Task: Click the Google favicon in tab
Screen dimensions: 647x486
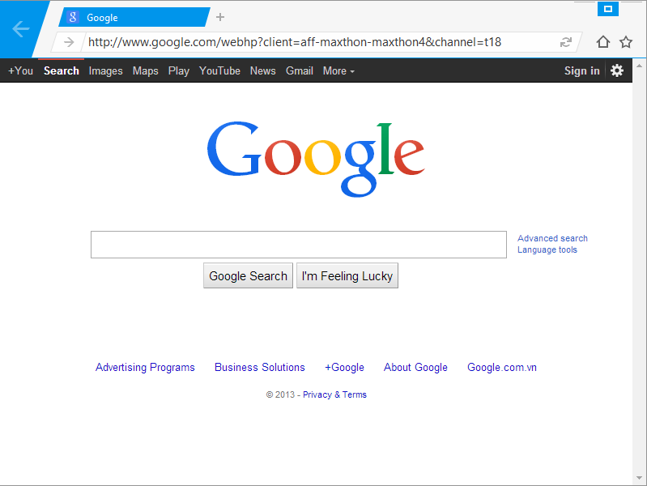Action: [x=73, y=17]
